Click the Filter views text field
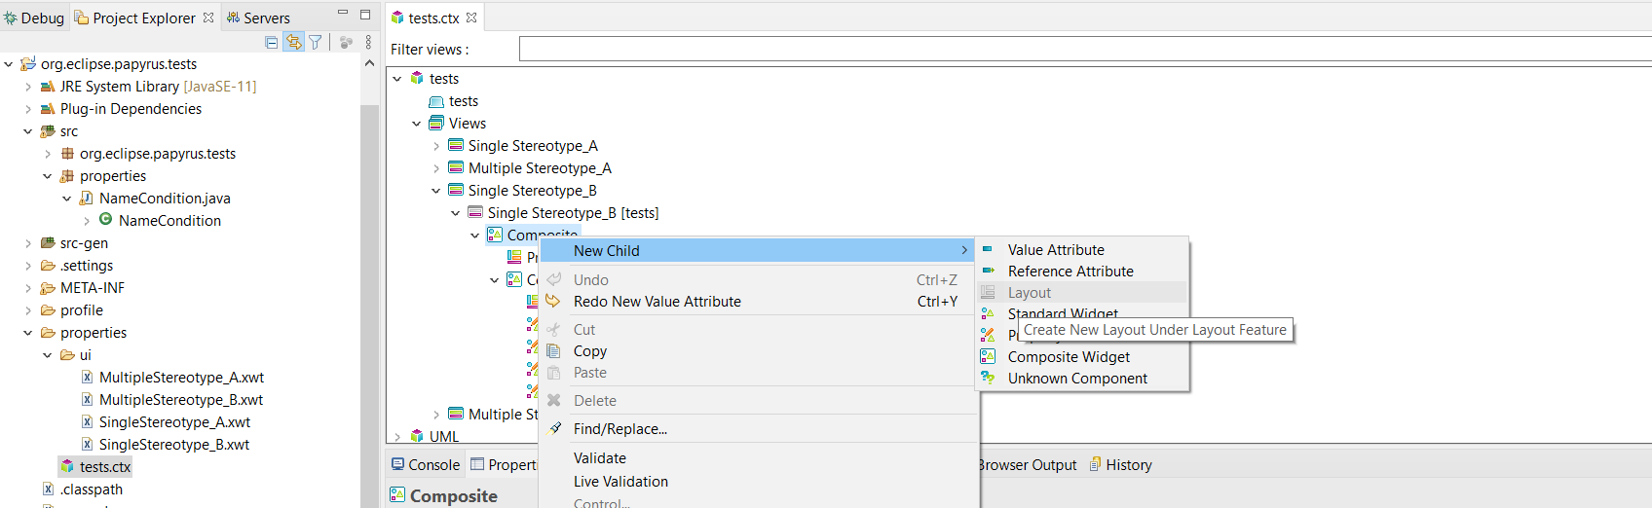Image resolution: width=1652 pixels, height=508 pixels. tap(1085, 49)
